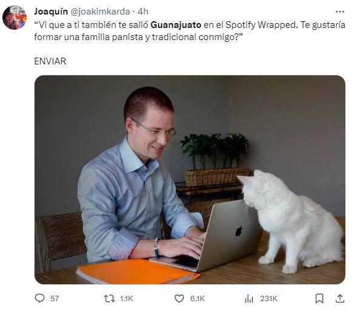This screenshot has height=311, width=355.
Task: Click the ENVIAR text line
Action: pyautogui.click(x=50, y=61)
